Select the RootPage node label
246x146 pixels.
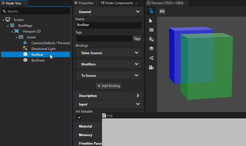(x=25, y=26)
